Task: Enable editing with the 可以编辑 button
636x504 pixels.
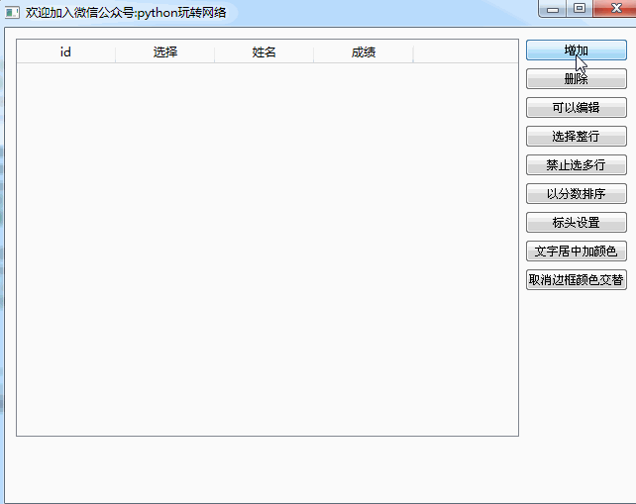Action: click(x=576, y=108)
